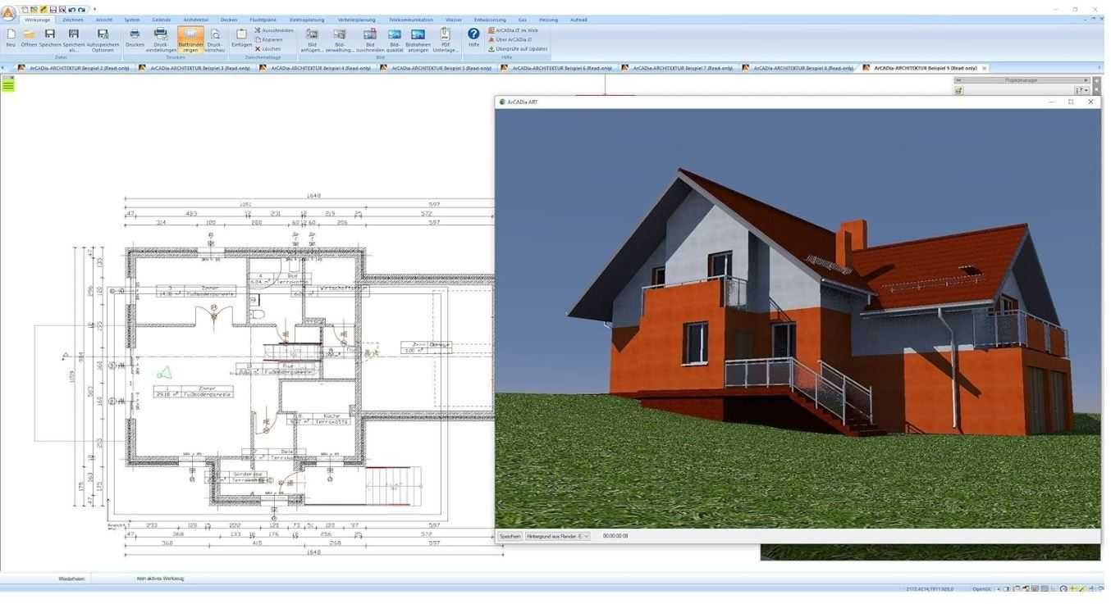The width and height of the screenshot is (1111, 604).
Task: Switch to the Ansicht ribbon tab
Action: [x=104, y=20]
